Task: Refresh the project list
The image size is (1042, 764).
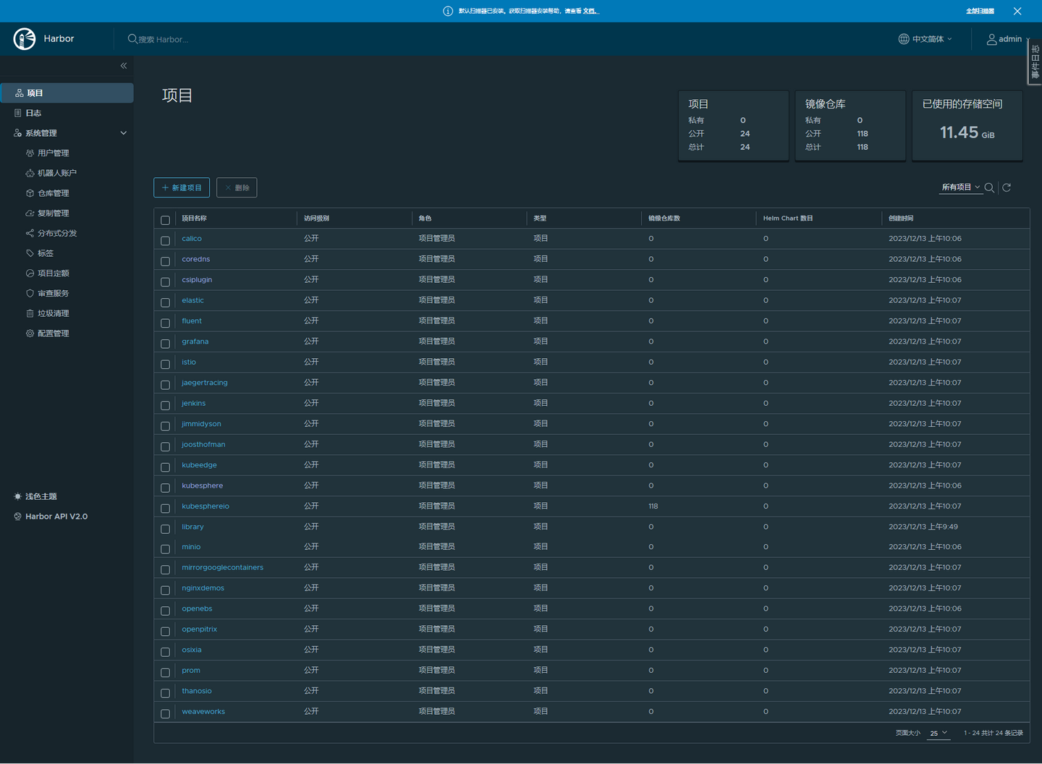Action: click(1006, 187)
